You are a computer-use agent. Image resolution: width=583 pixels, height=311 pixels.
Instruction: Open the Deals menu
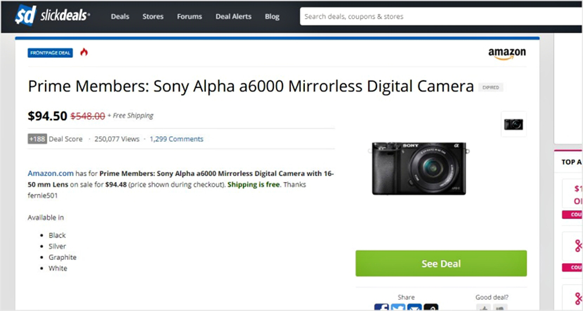120,16
